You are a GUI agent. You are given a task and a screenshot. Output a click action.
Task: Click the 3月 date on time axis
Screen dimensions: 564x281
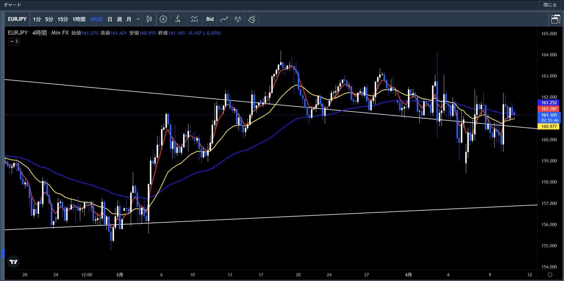point(120,275)
